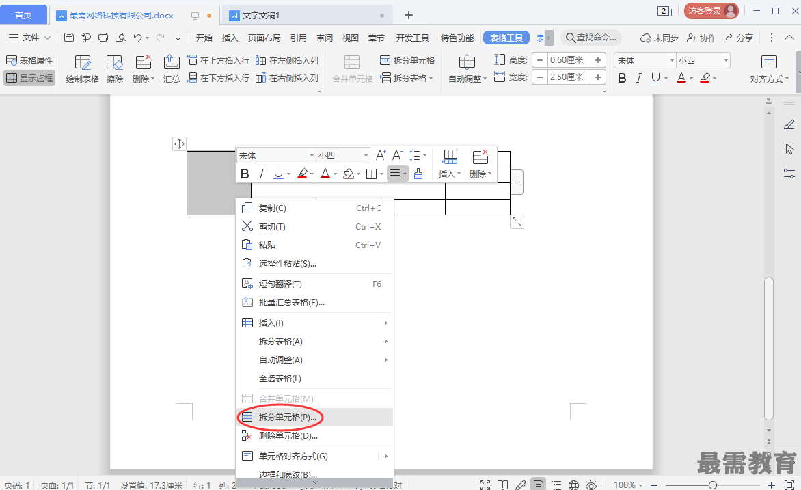Click the add column plus handle beside table

pyautogui.click(x=517, y=182)
